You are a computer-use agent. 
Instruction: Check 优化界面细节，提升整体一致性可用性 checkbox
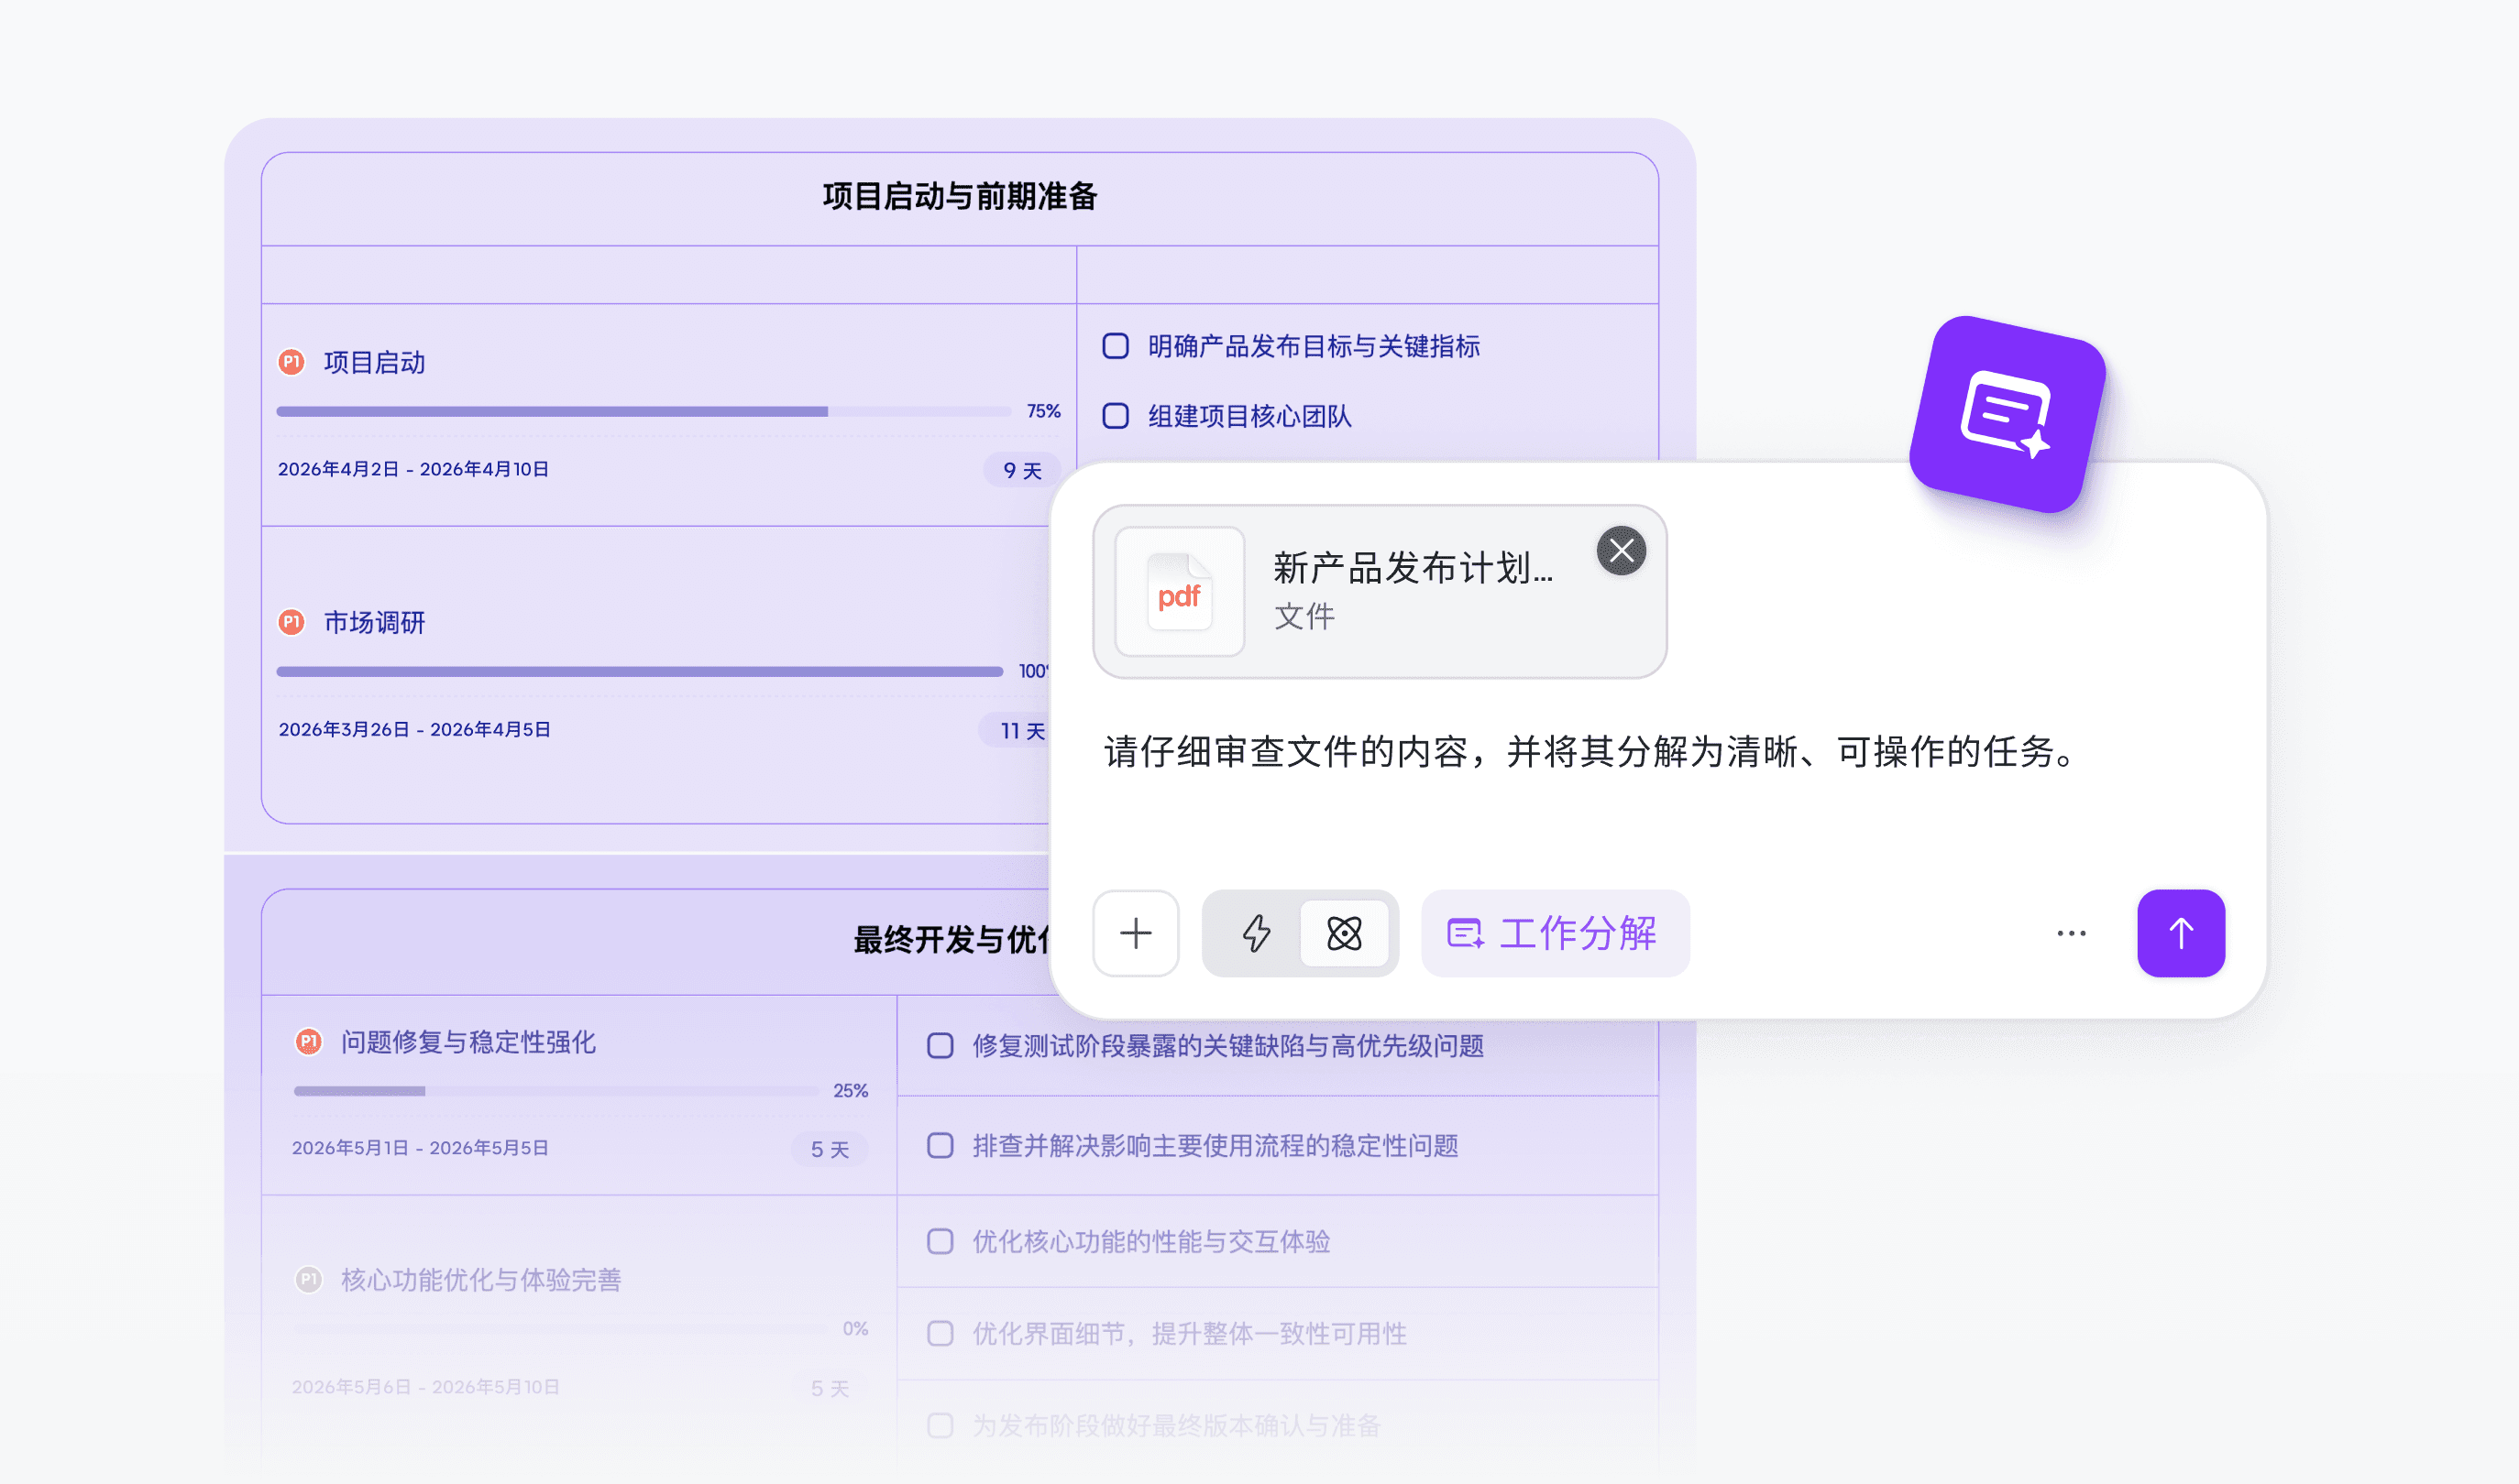[940, 1333]
